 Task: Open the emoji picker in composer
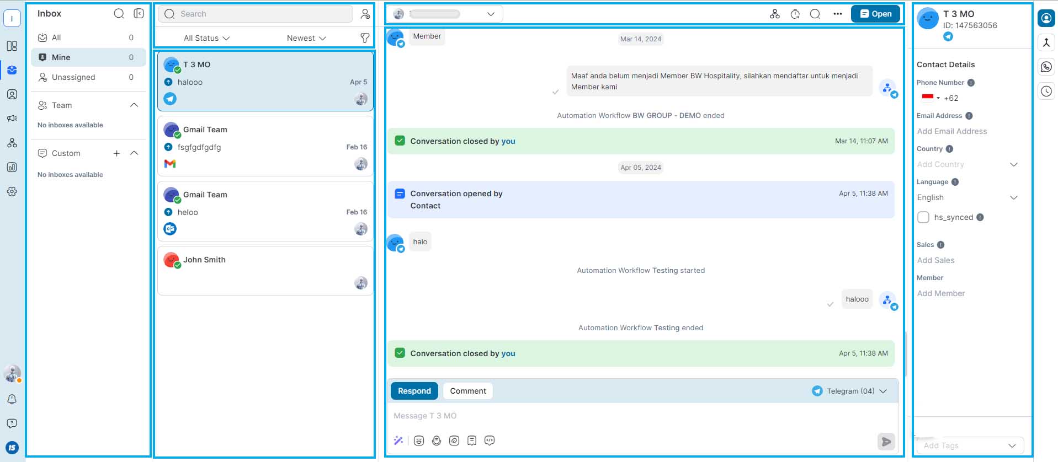click(419, 440)
